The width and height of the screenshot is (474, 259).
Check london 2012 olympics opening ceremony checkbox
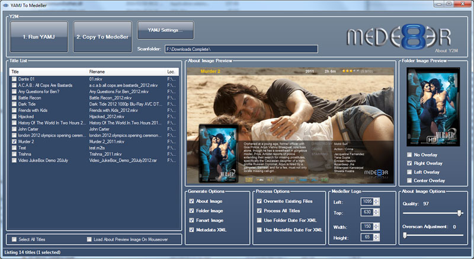pos(14,135)
